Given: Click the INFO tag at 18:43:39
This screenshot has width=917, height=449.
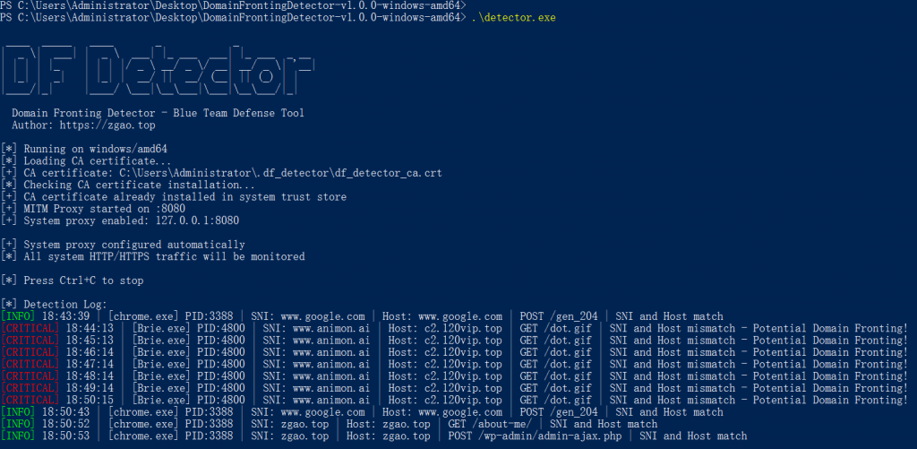Looking at the screenshot, I should tap(18, 316).
